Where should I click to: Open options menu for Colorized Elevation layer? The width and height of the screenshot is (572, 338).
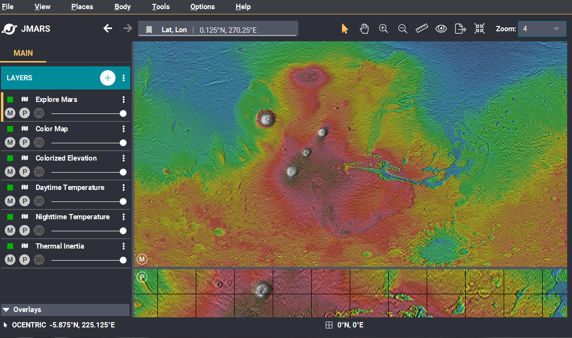124,158
